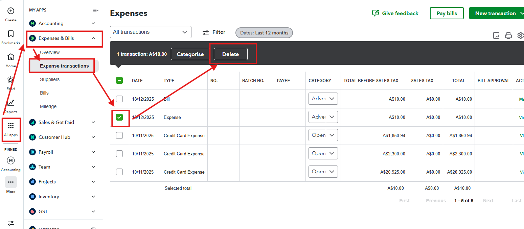The image size is (524, 229).
Task: Check the A$20,925.00 Credit Card Expense checkbox
Action: point(119,172)
